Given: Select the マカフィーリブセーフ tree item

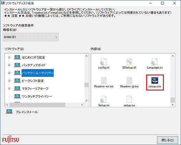Looking at the screenshot, I should pyautogui.click(x=35, y=89).
